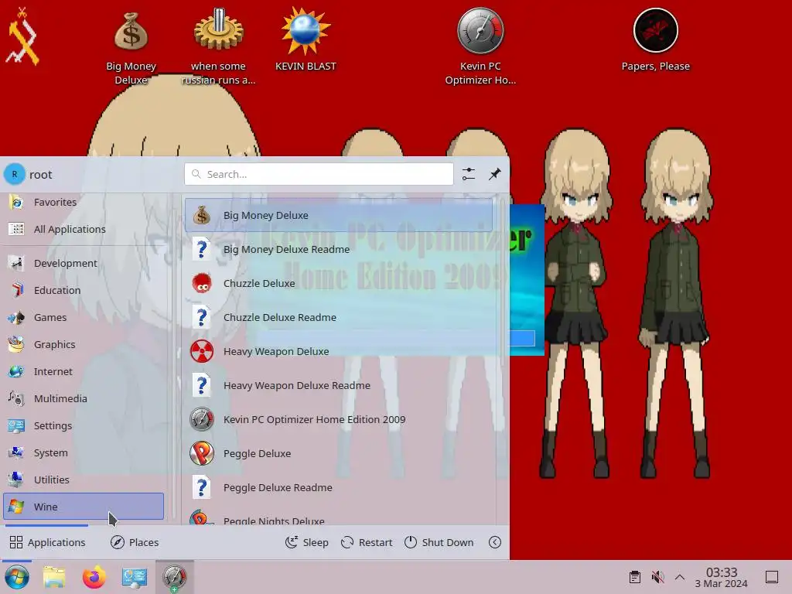792x594 pixels.
Task: Click the Sleep button
Action: coord(306,542)
